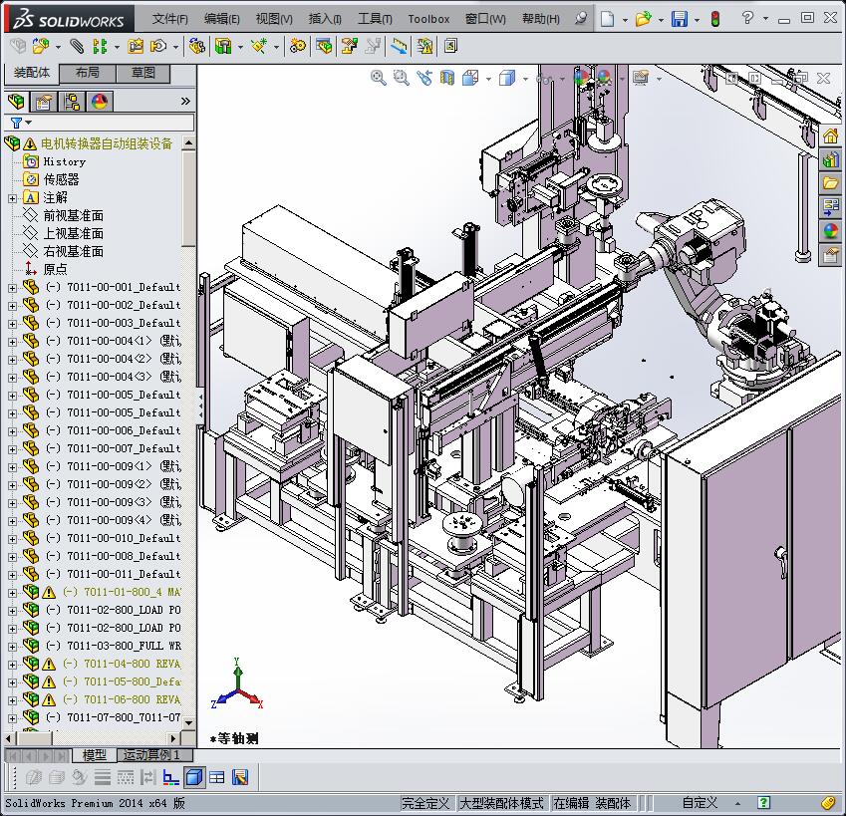The image size is (846, 816).
Task: Switch to the 布局 CommandManager tab
Action: pos(89,73)
